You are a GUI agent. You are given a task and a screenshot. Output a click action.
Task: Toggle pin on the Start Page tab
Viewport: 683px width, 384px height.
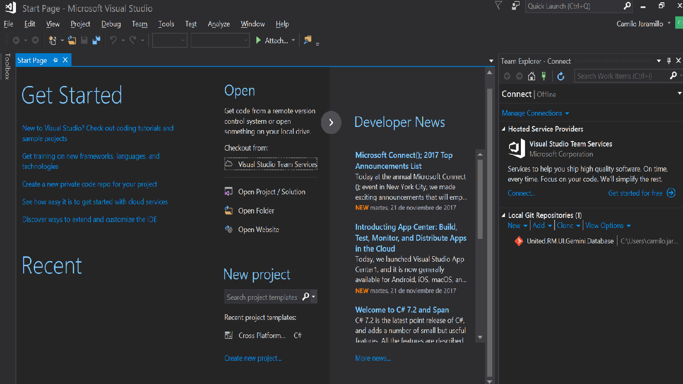[55, 60]
